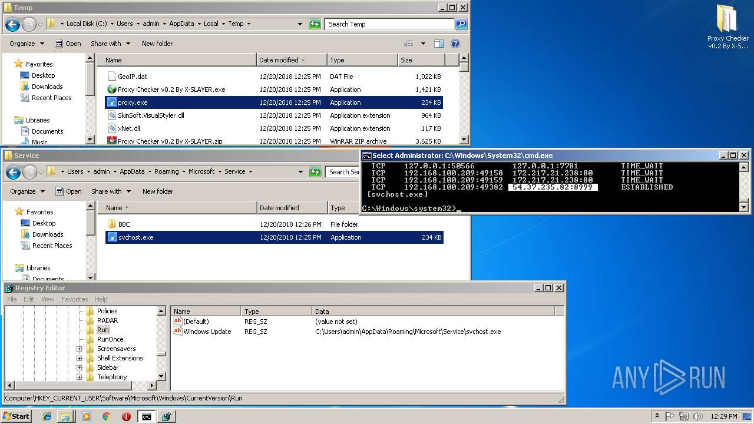The width and height of the screenshot is (754, 424).
Task: Click the Back button in the Service window
Action: (x=13, y=172)
